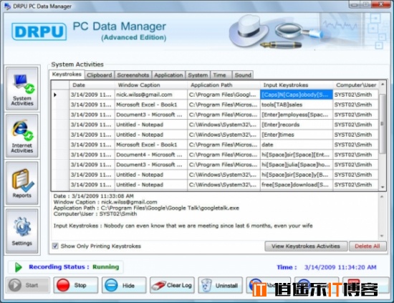
Task: Switch to the System tab
Action: click(198, 75)
